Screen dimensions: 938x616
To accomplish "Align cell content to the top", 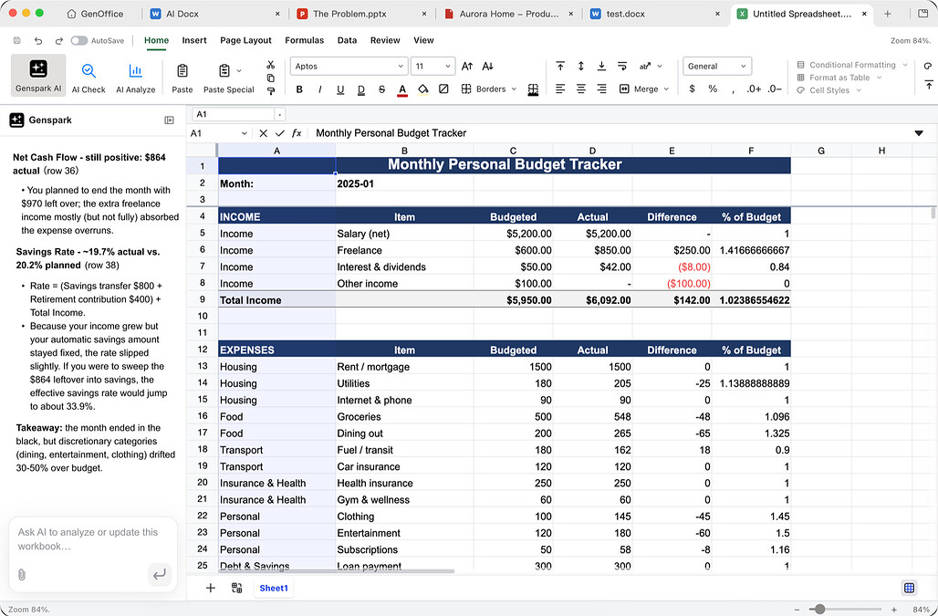I will [560, 67].
